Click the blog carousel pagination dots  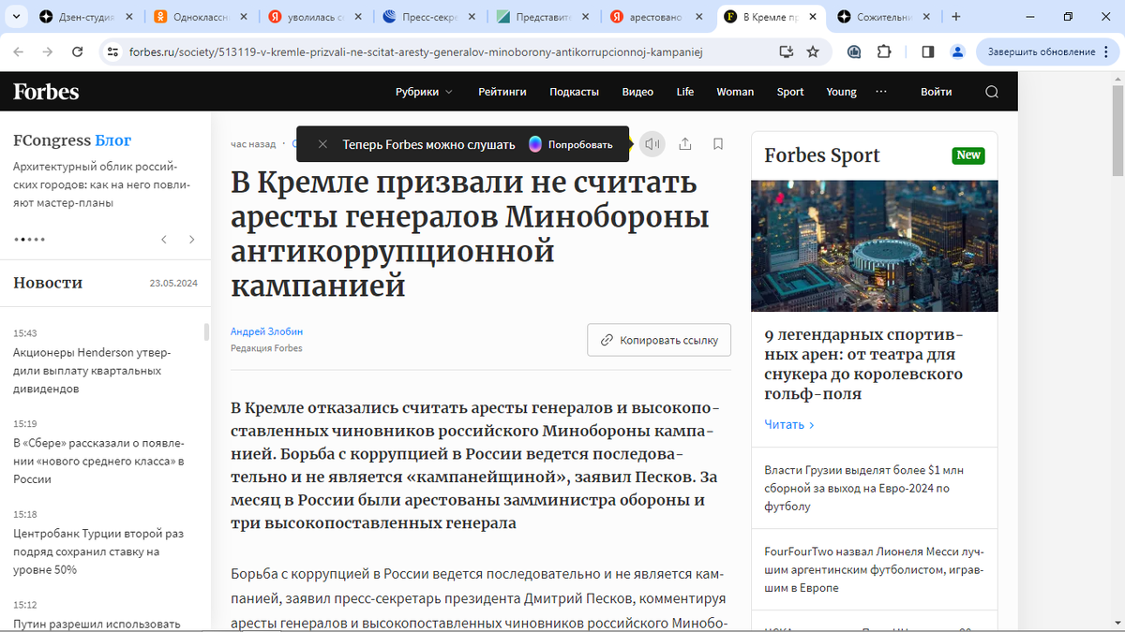point(29,240)
